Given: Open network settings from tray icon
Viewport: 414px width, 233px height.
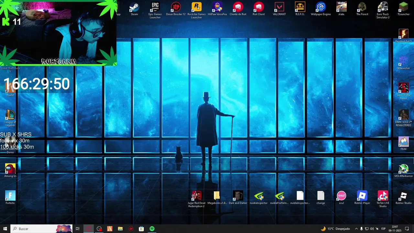Looking at the screenshot, I should tap(367, 229).
